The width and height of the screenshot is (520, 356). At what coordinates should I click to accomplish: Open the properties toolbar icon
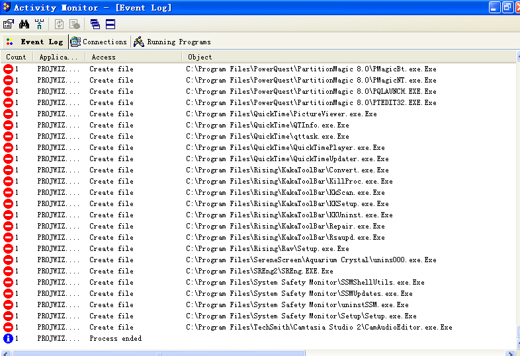pyautogui.click(x=9, y=24)
